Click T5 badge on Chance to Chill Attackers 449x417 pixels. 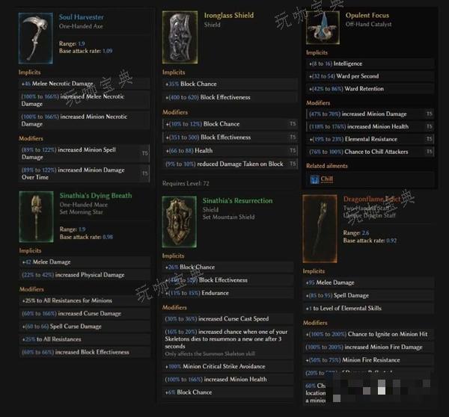coord(430,152)
